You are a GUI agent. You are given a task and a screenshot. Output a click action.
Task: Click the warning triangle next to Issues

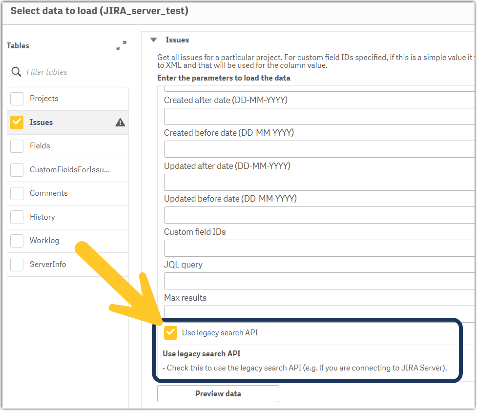[x=120, y=123]
